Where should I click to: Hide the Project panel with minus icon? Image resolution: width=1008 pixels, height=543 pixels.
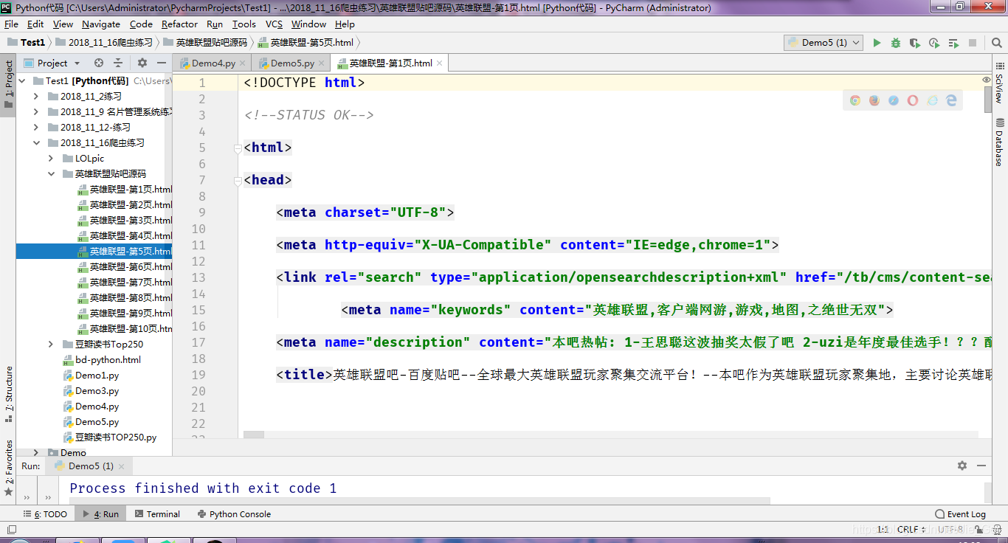tap(162, 63)
